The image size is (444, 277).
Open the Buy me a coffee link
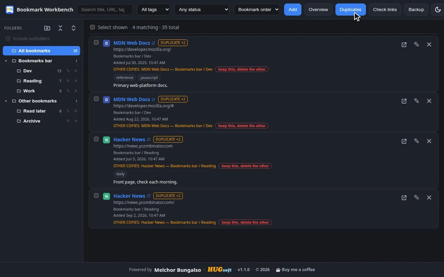pyautogui.click(x=295, y=270)
